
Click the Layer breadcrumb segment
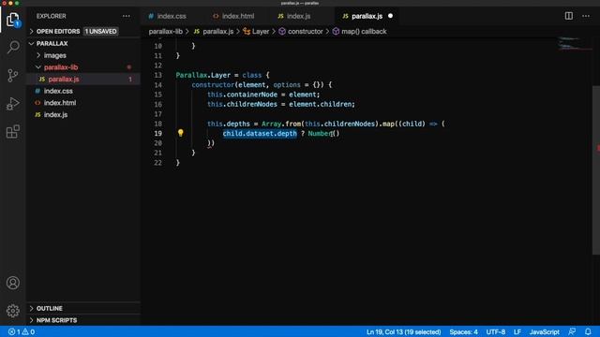[x=256, y=31]
